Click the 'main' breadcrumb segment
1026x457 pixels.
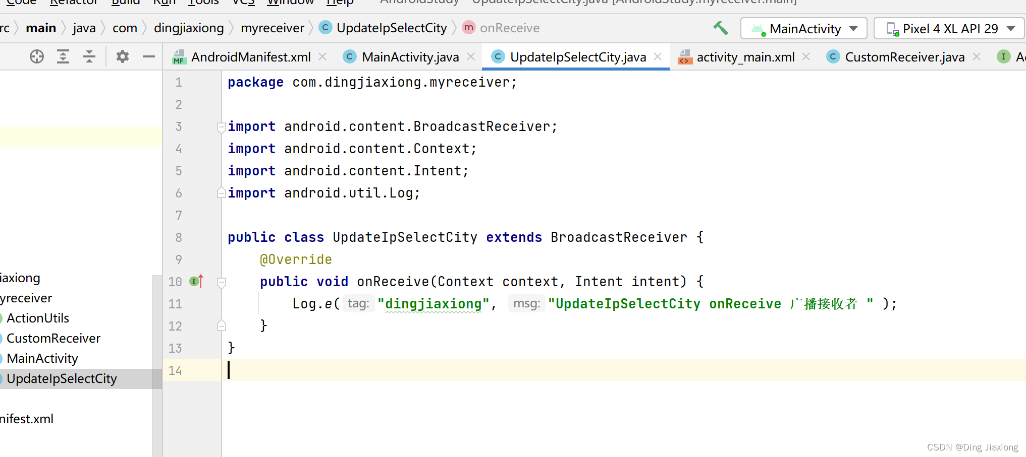[x=41, y=28]
